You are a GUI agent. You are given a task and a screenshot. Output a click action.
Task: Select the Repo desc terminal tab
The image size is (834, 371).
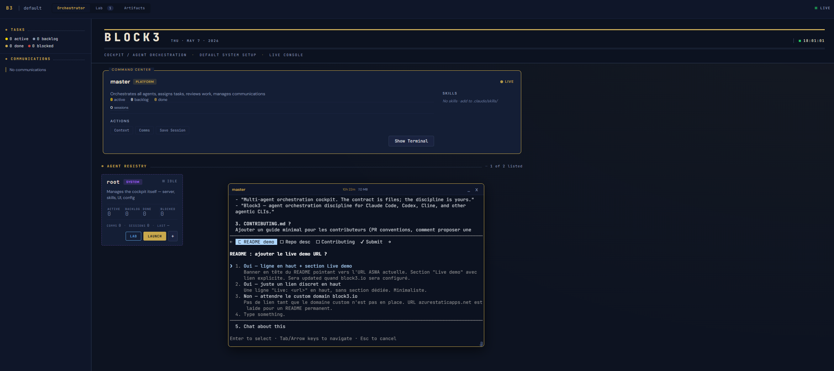[295, 242]
